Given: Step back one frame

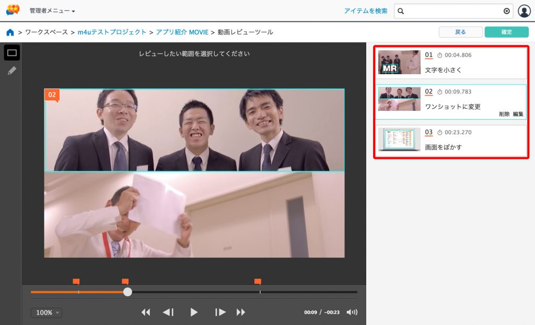Looking at the screenshot, I should click(168, 312).
